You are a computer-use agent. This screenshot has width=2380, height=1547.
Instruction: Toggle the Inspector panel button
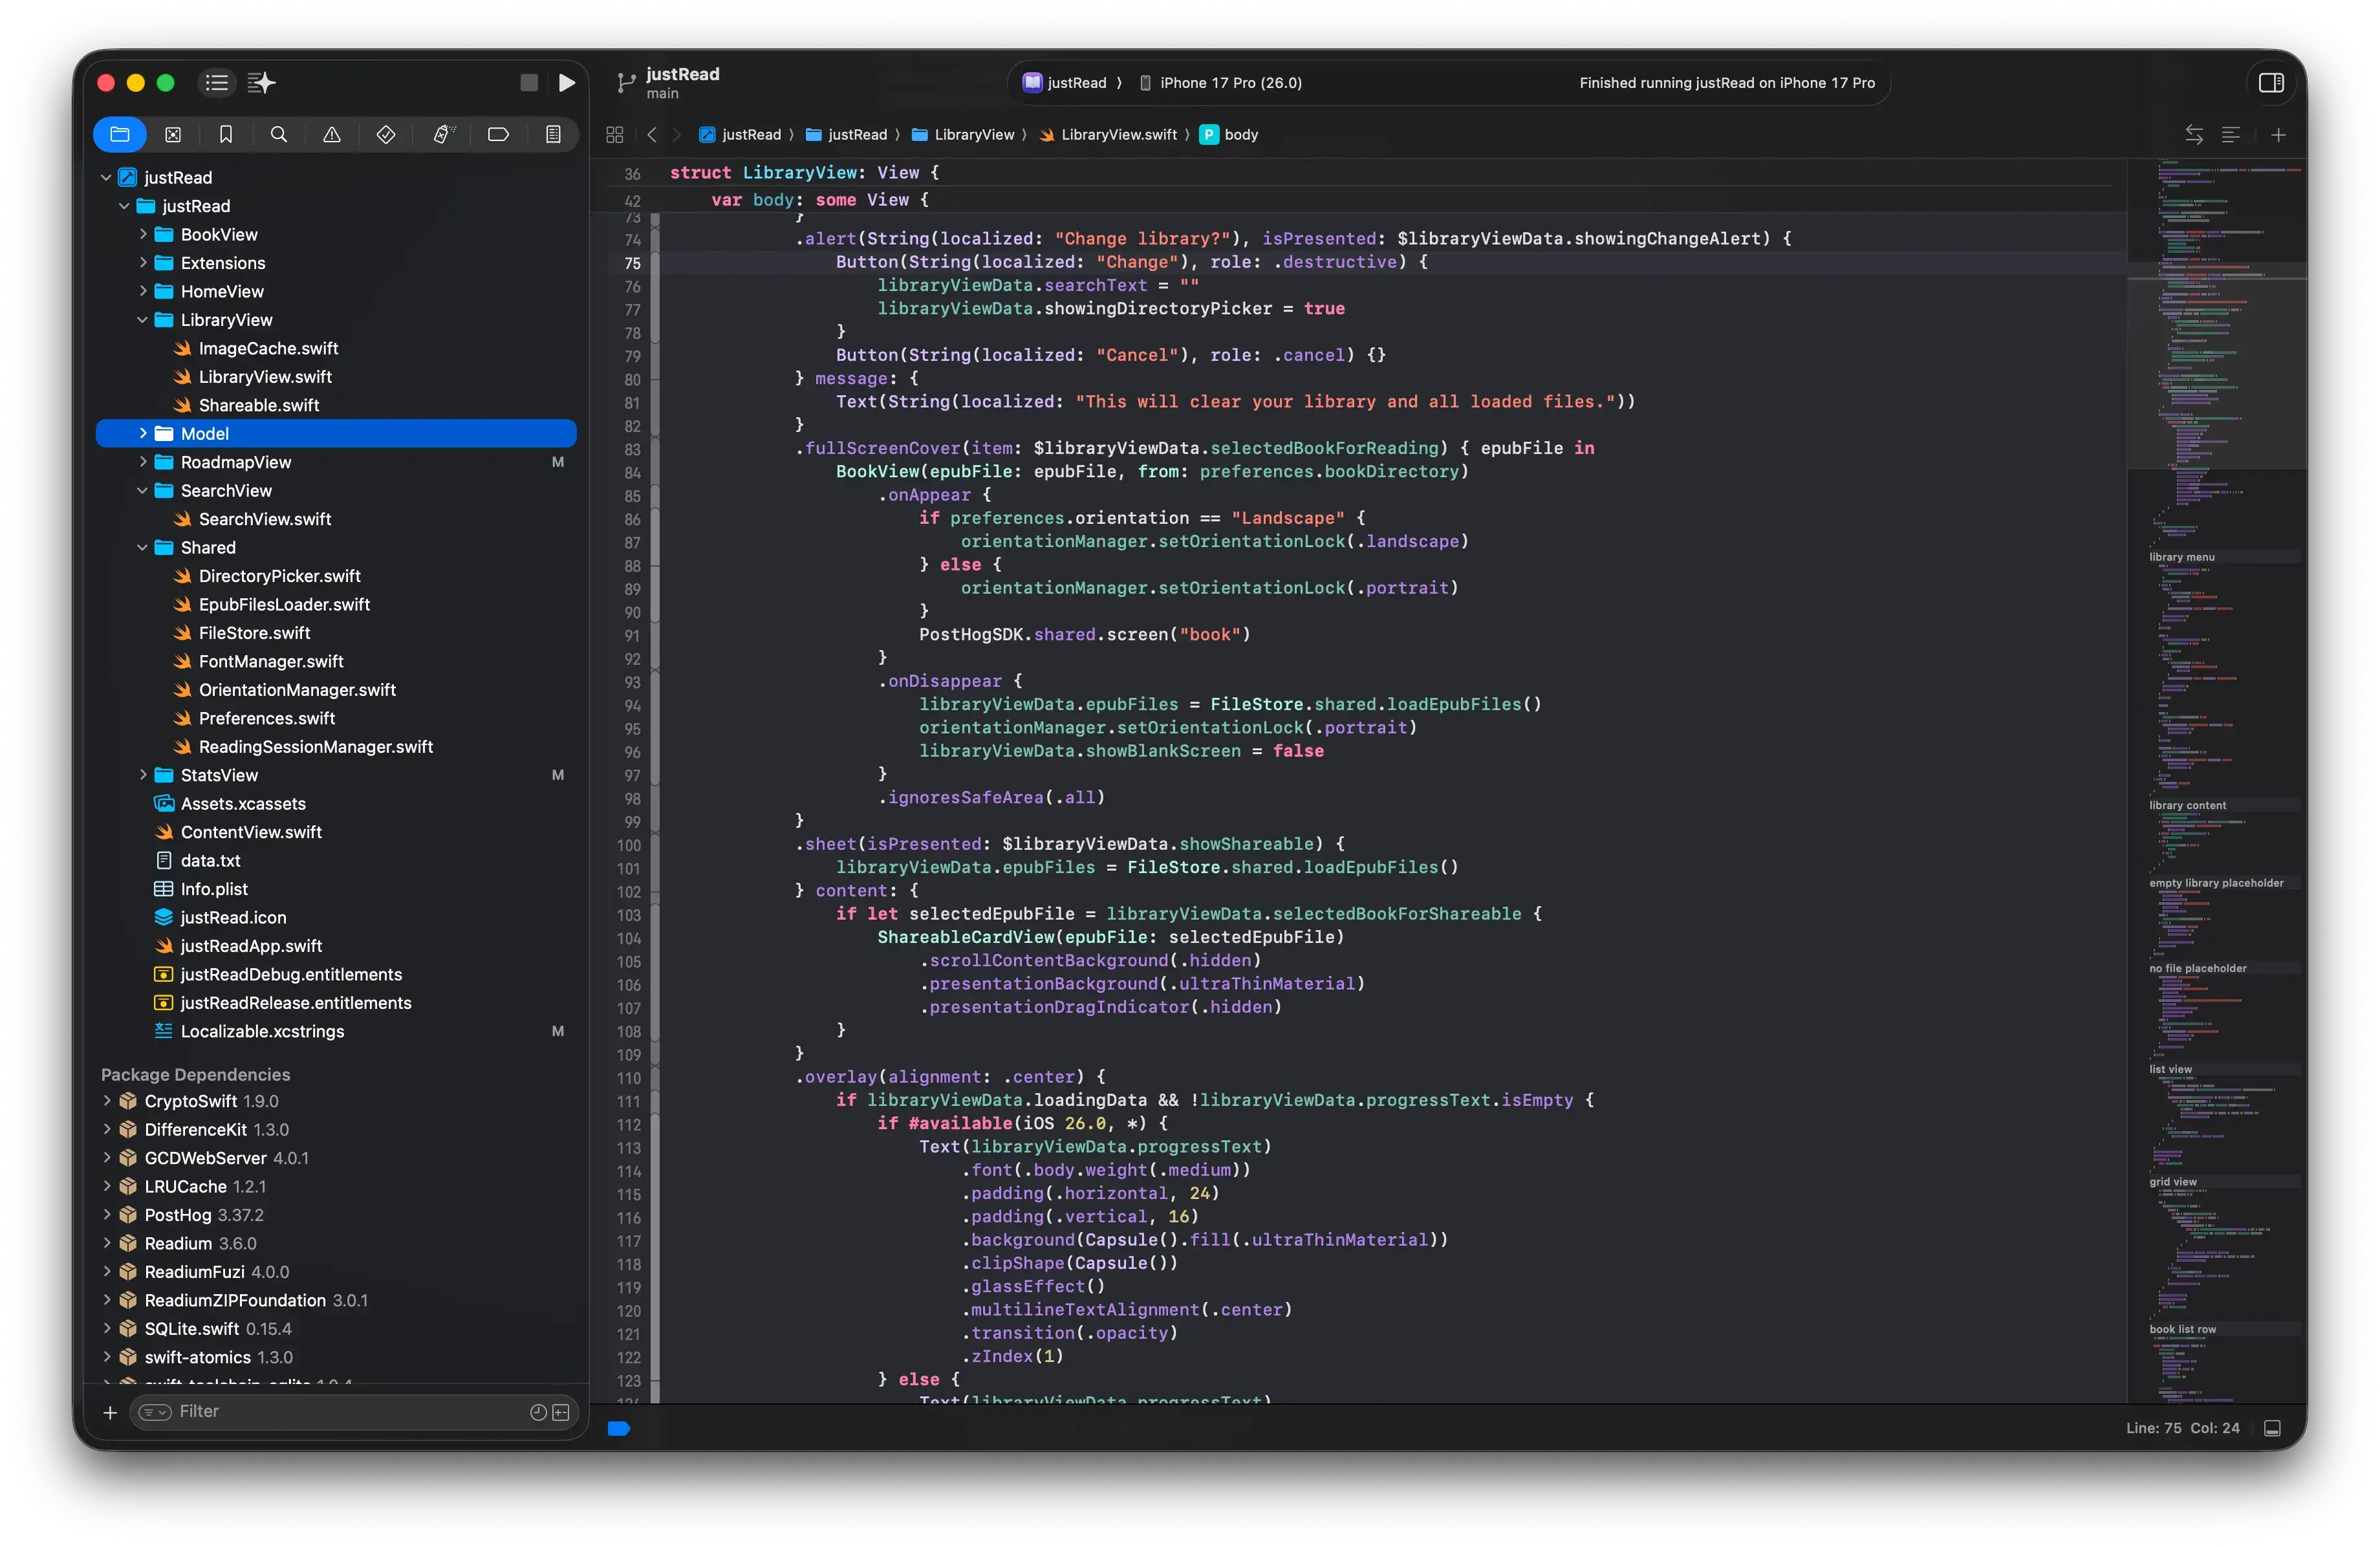tap(2272, 82)
